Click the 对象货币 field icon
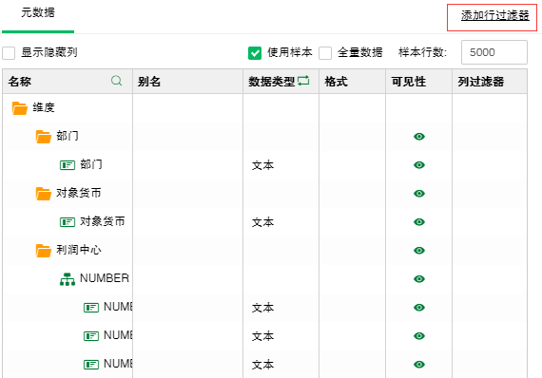This screenshot has height=378, width=542. click(68, 222)
